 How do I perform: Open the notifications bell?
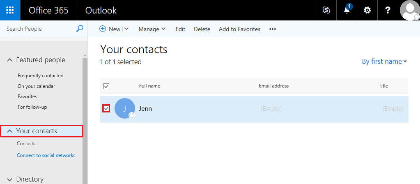point(347,10)
